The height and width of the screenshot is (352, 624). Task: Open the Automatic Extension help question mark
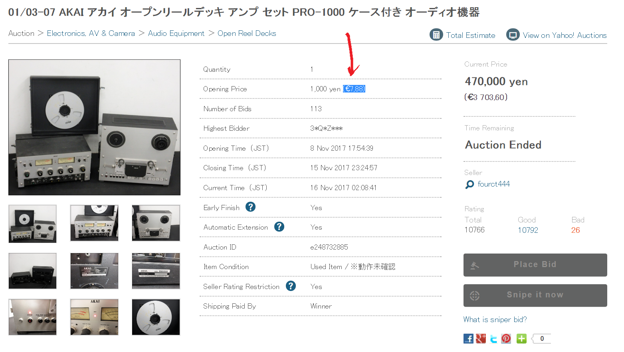pyautogui.click(x=279, y=227)
